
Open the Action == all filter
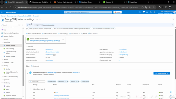(x=85, y=81)
